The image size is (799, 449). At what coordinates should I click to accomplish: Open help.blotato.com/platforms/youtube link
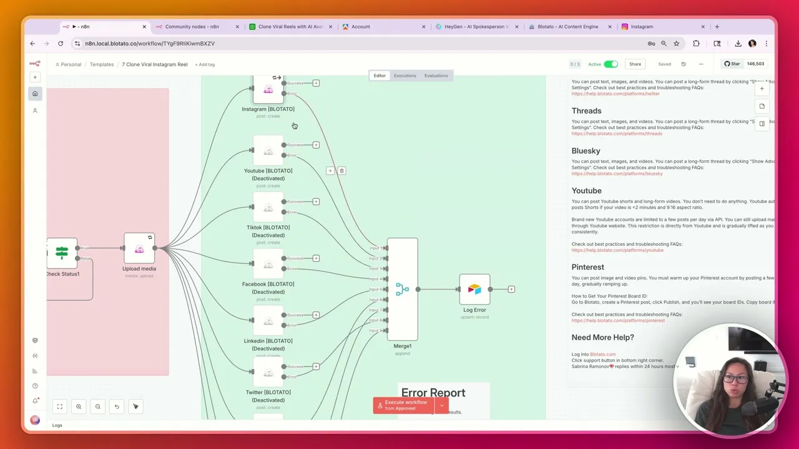tap(617, 250)
